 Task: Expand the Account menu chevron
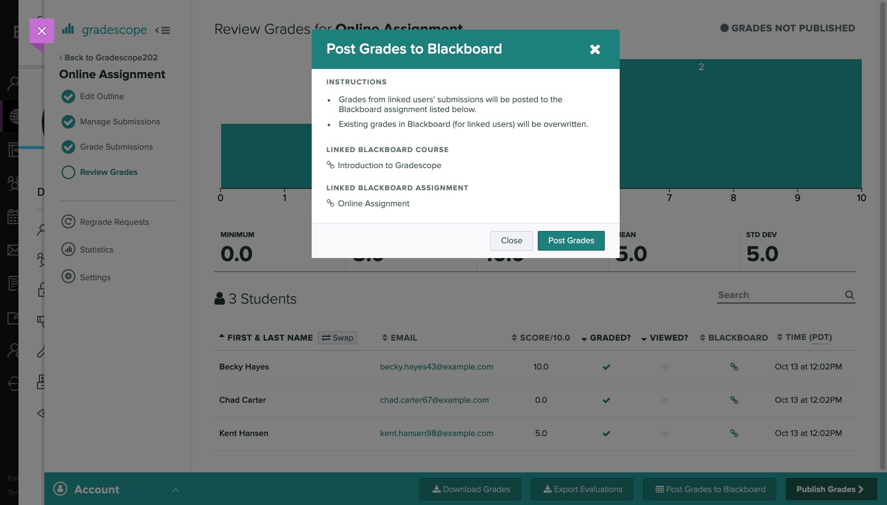pos(176,490)
